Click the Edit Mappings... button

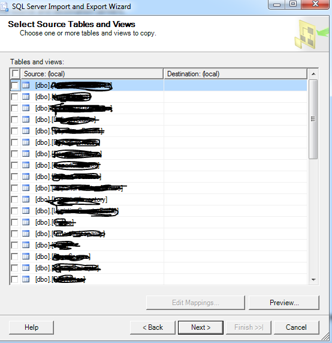pyautogui.click(x=195, y=303)
